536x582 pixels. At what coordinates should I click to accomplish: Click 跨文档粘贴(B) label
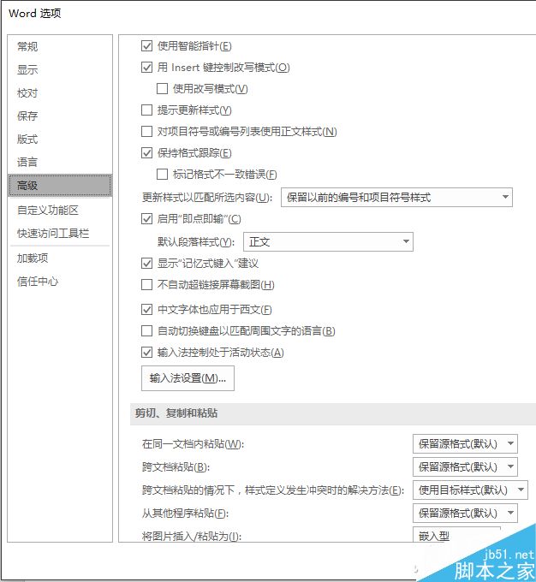pos(176,467)
